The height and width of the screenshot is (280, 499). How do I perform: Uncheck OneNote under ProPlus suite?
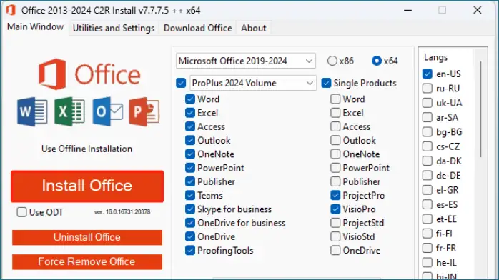pyautogui.click(x=190, y=154)
